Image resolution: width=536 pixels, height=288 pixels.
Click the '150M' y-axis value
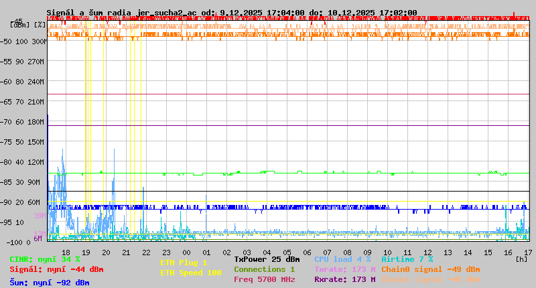click(36, 142)
